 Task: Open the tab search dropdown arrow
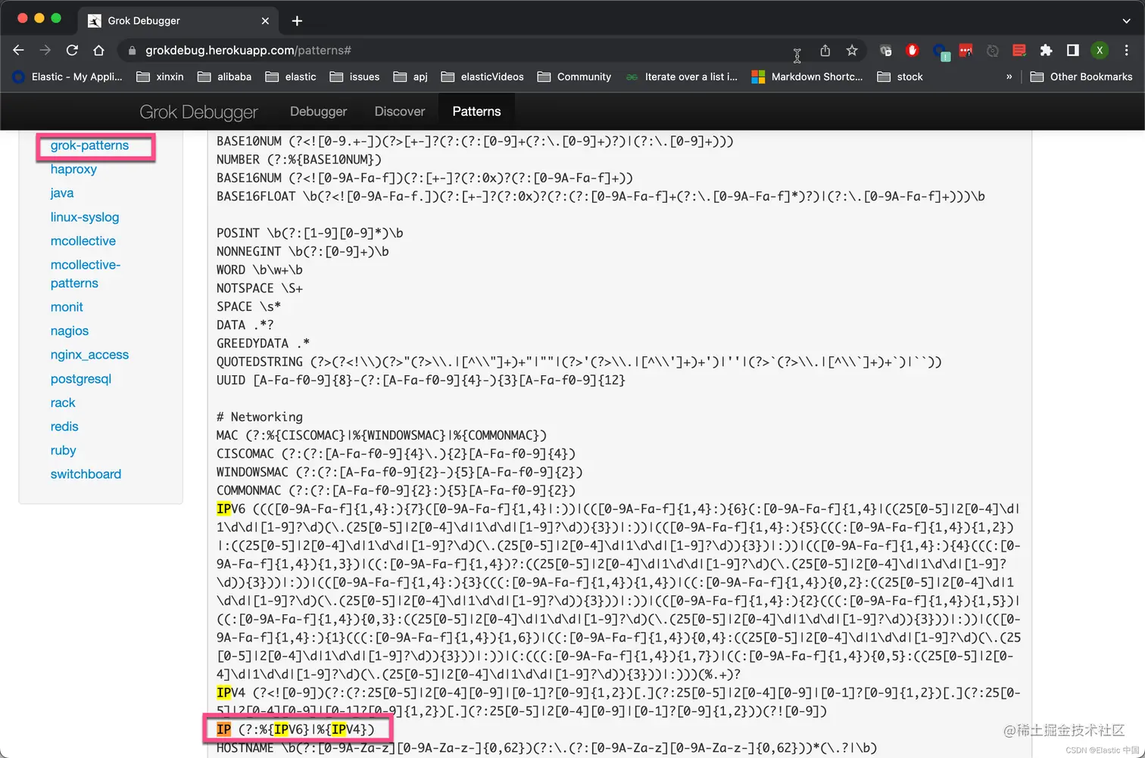click(x=1126, y=20)
